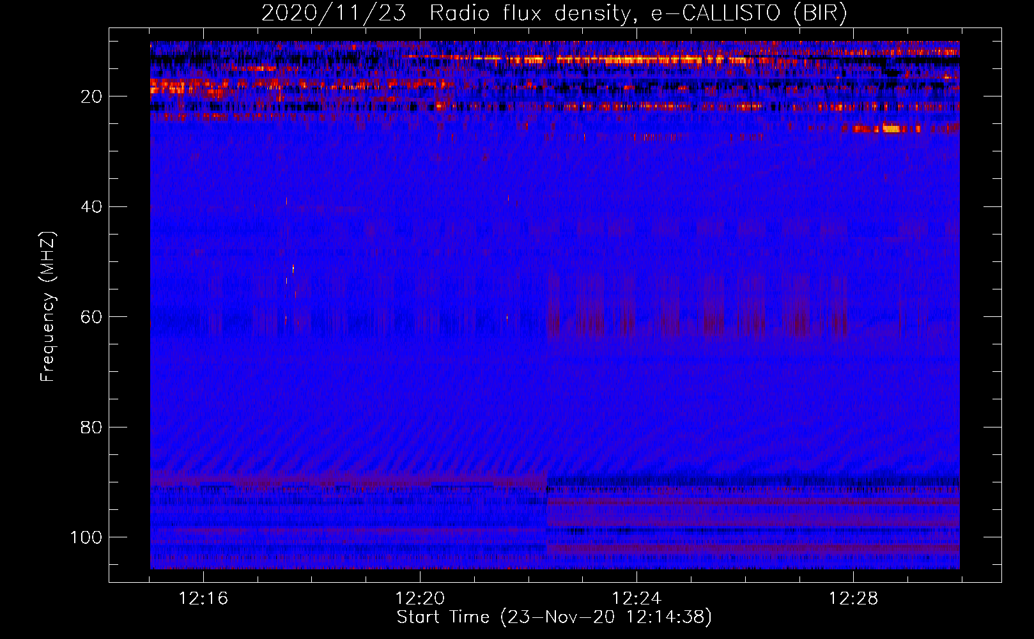Click the 100 MHz frequency tick label
1034x639 pixels.
(86, 537)
